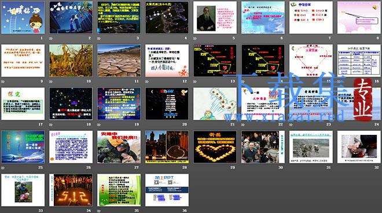Click the animation star icon beneath slide 13
The width and height of the screenshot is (382, 213).
click(x=194, y=82)
